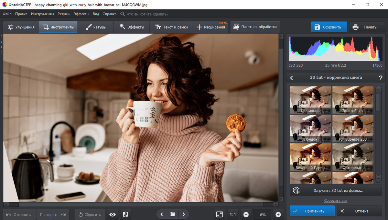Click the zoom out minus icon
Viewport: 388px width, 220px height.
point(246,215)
